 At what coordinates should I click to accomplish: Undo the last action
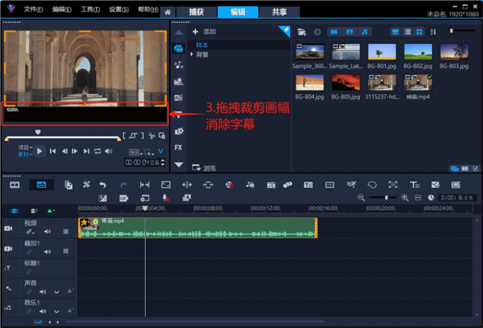point(102,185)
